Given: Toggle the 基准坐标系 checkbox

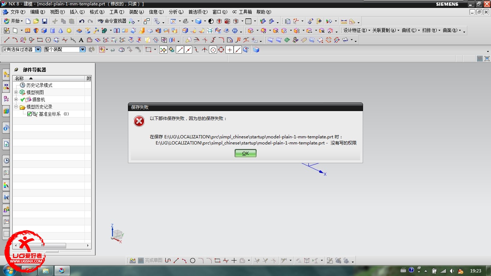Looking at the screenshot, I should pyautogui.click(x=29, y=114).
